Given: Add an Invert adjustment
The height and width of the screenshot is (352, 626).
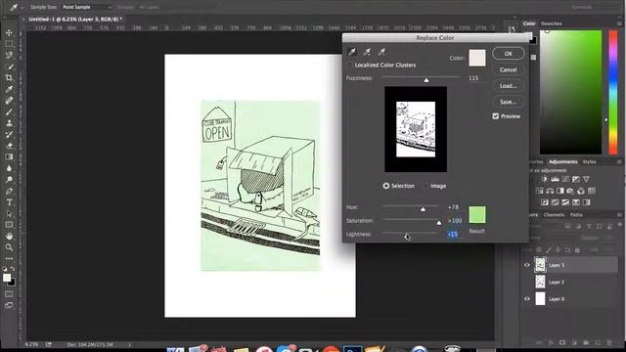Looking at the screenshot, I should coord(545,202).
